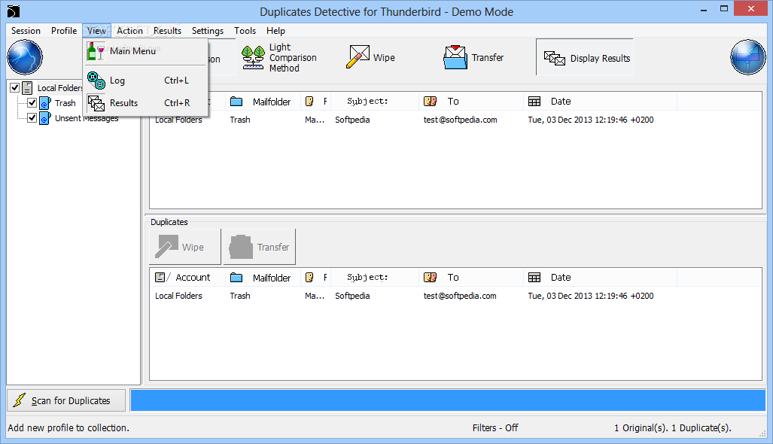
Task: Choose Main Menu from View dropdown
Action: [145, 50]
